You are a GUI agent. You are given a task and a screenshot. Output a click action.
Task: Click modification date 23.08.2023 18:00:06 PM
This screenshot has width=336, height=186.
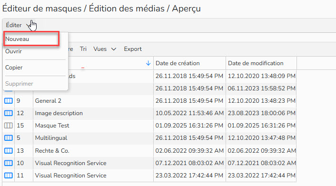click(261, 113)
